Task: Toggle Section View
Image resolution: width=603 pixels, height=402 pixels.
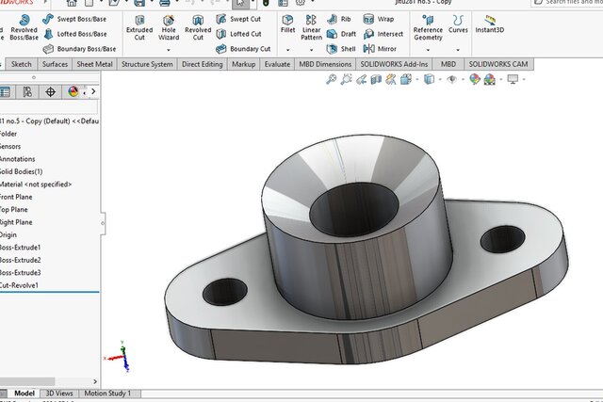Action: click(376, 80)
